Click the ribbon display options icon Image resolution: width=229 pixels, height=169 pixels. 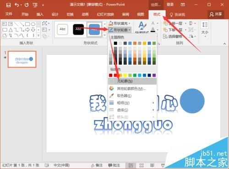pos(183,5)
